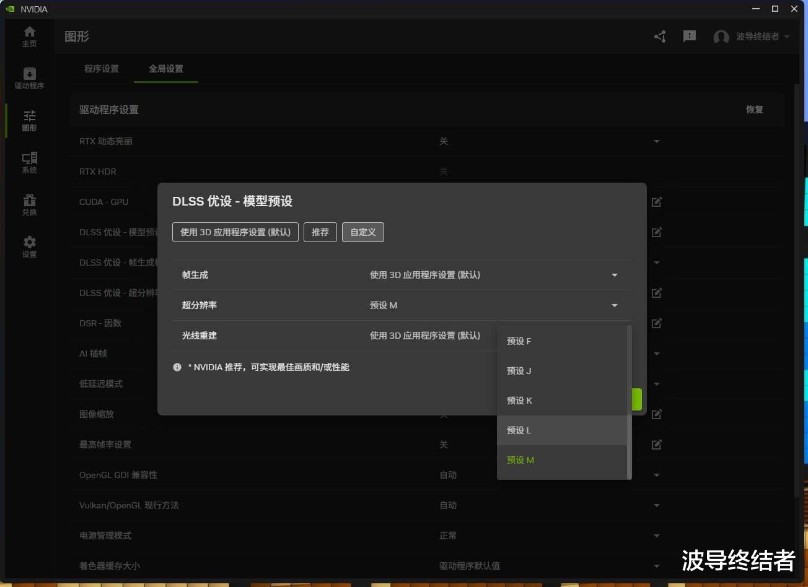This screenshot has width=808, height=587.
Task: Click the edit icon on the DSR - 因数 row
Action: click(x=657, y=323)
